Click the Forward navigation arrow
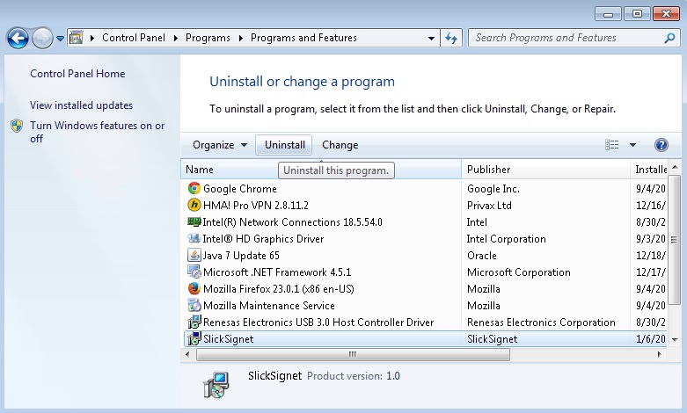 [x=42, y=39]
